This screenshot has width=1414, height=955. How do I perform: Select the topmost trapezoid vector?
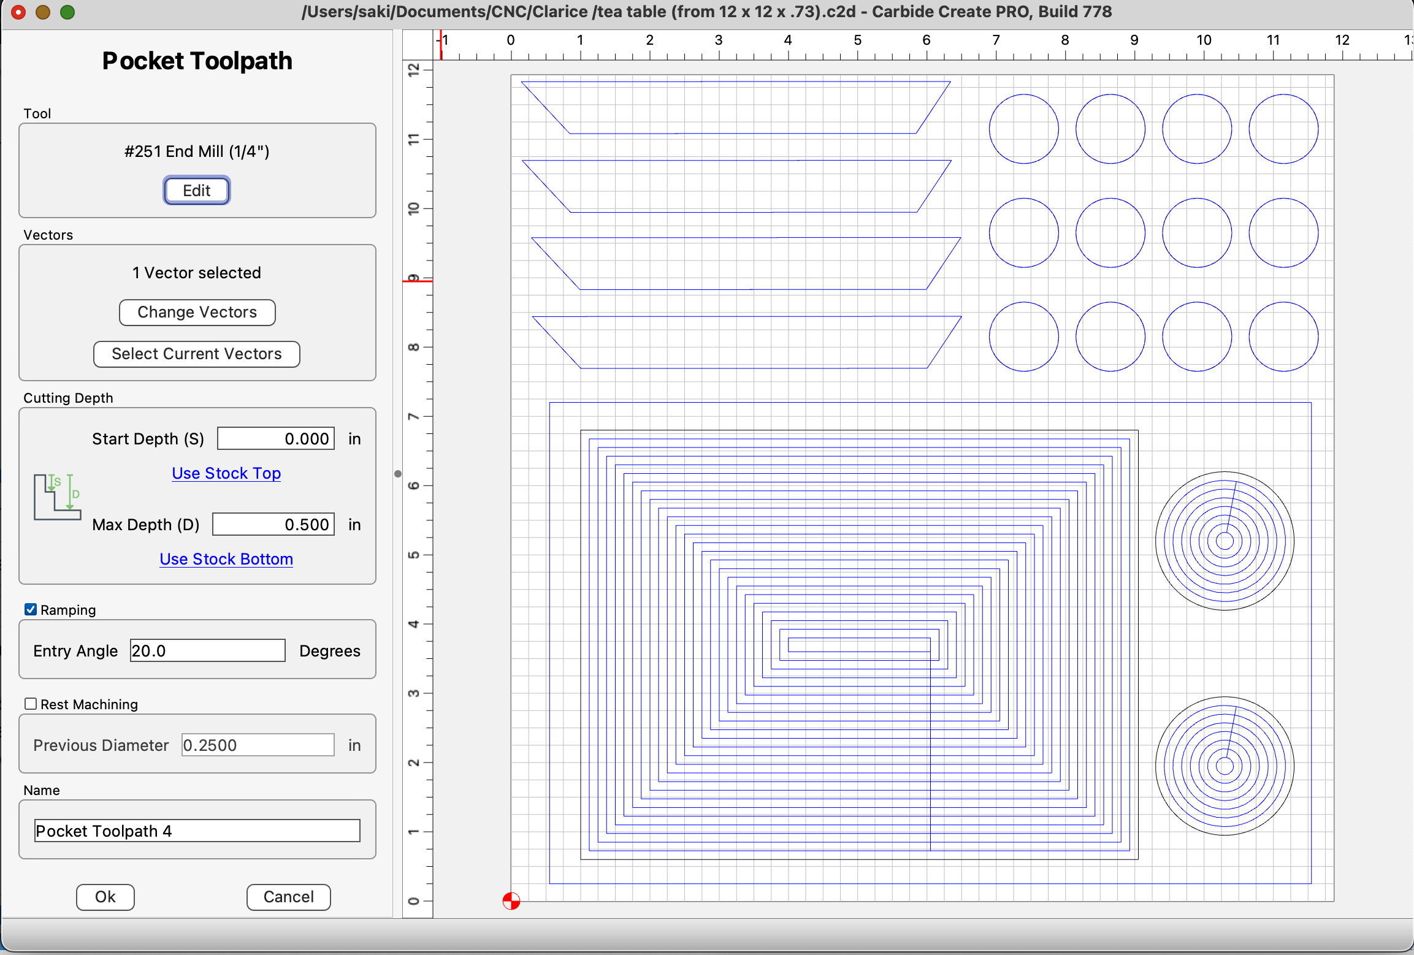(736, 107)
